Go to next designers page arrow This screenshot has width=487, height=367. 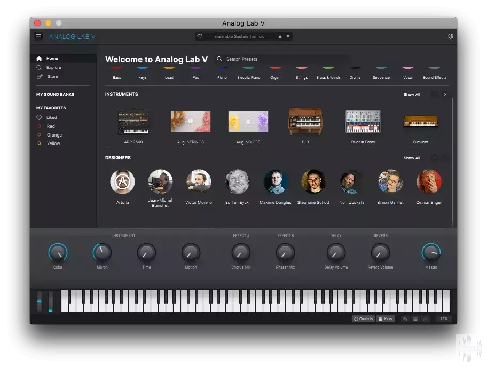point(445,158)
